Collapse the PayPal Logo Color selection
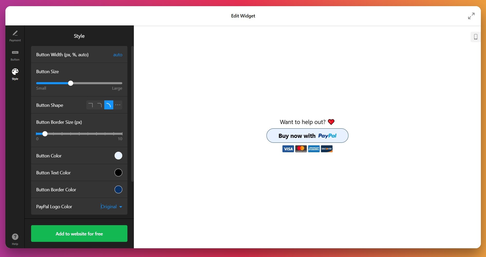 click(121, 207)
